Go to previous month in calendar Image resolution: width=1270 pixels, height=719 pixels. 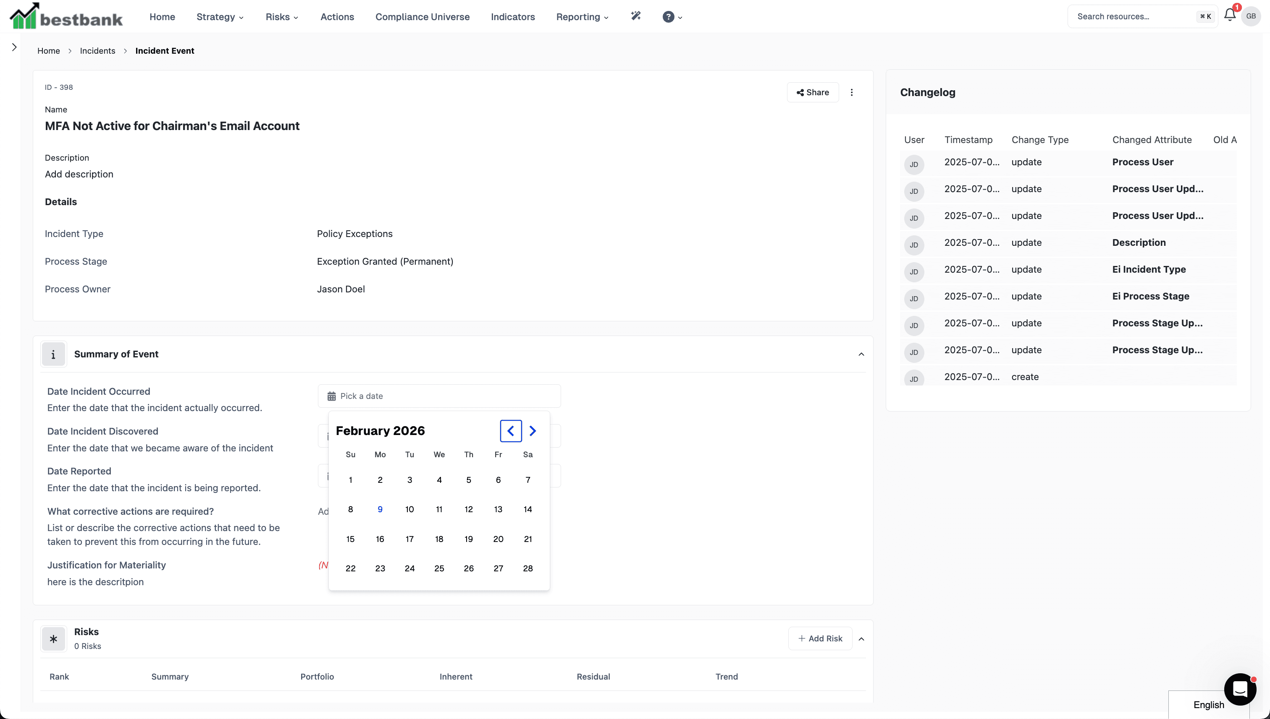(x=511, y=431)
